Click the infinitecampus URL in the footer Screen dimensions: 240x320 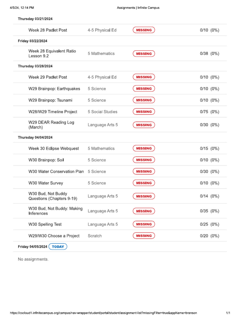click(103, 313)
